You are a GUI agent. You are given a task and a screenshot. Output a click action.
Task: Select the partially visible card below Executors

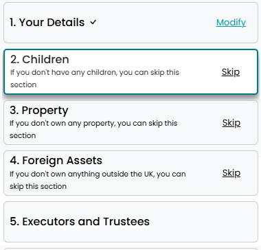(130, 249)
